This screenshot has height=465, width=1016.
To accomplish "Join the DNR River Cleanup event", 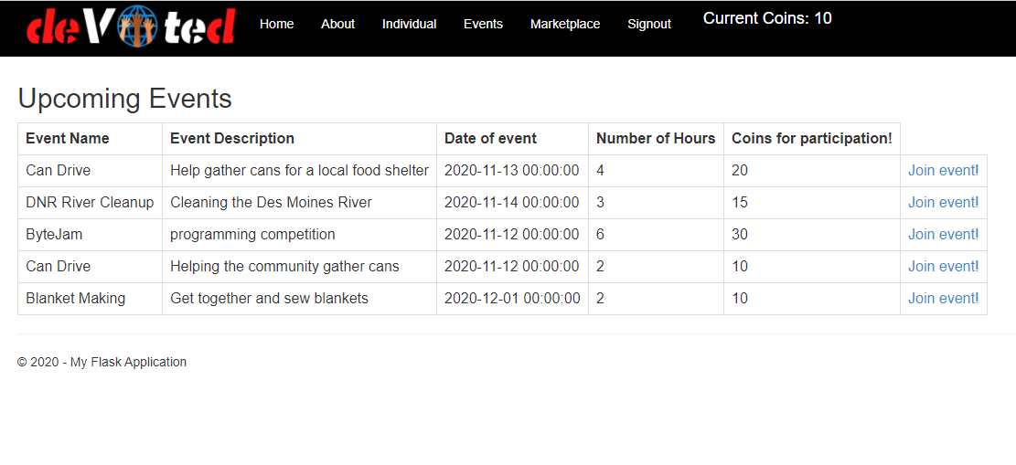I will pos(943,202).
